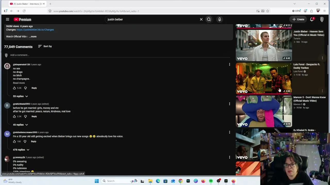Expand Read more on kirayamato6128's comment
Screen dimensions: 330x185
(19, 83)
